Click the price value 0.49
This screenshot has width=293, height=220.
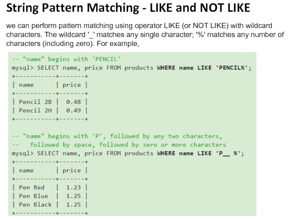(73, 110)
